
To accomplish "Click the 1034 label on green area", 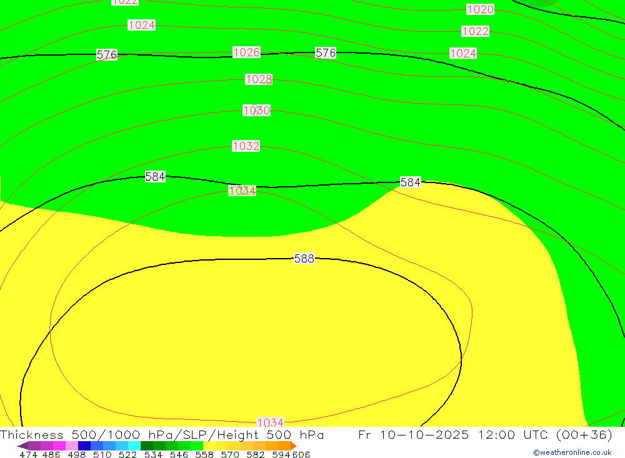I will [x=242, y=191].
